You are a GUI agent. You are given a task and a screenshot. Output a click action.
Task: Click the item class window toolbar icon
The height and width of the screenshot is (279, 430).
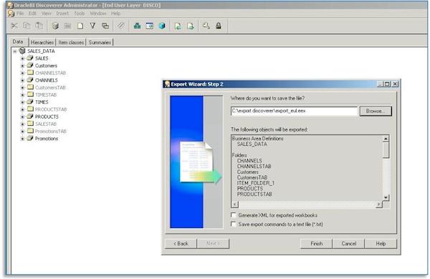click(x=150, y=26)
